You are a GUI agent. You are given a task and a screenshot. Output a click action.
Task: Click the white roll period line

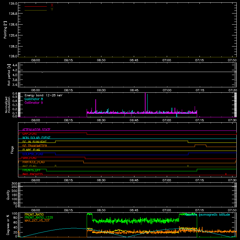coord(127,72)
